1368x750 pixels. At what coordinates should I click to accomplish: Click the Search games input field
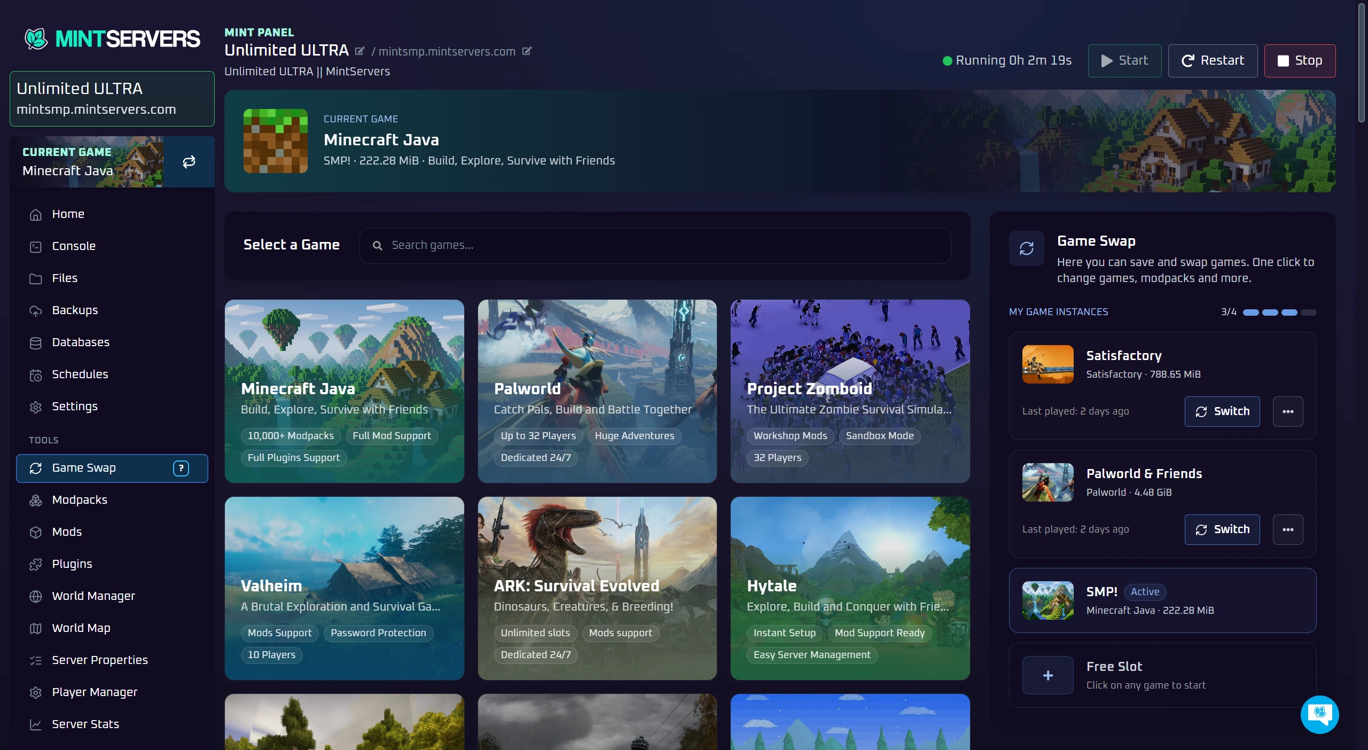(x=655, y=246)
